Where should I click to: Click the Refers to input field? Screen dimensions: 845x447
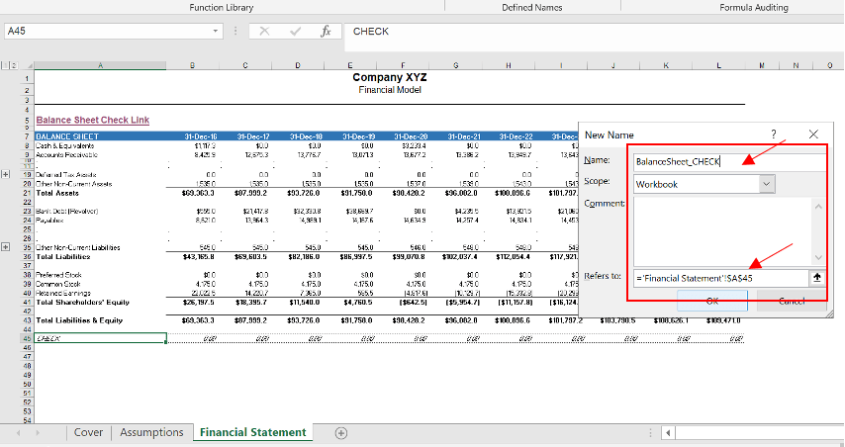(720, 278)
